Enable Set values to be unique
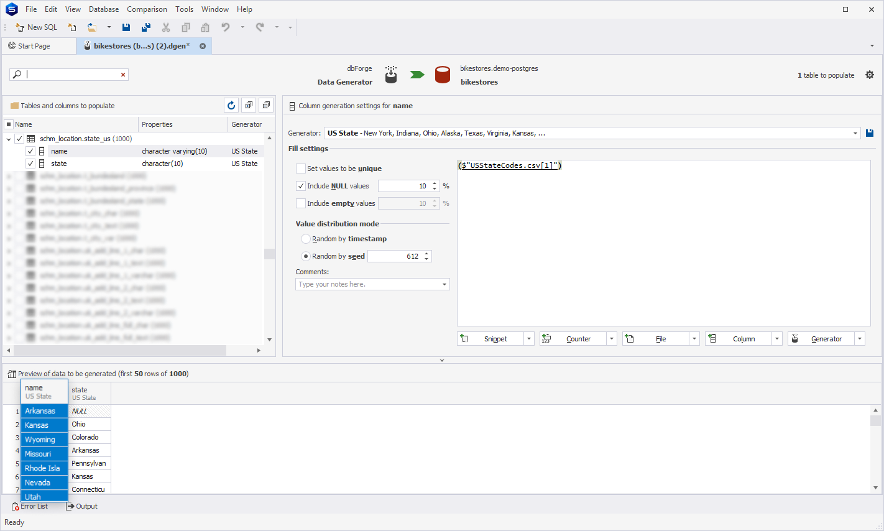884x531 pixels. point(301,169)
